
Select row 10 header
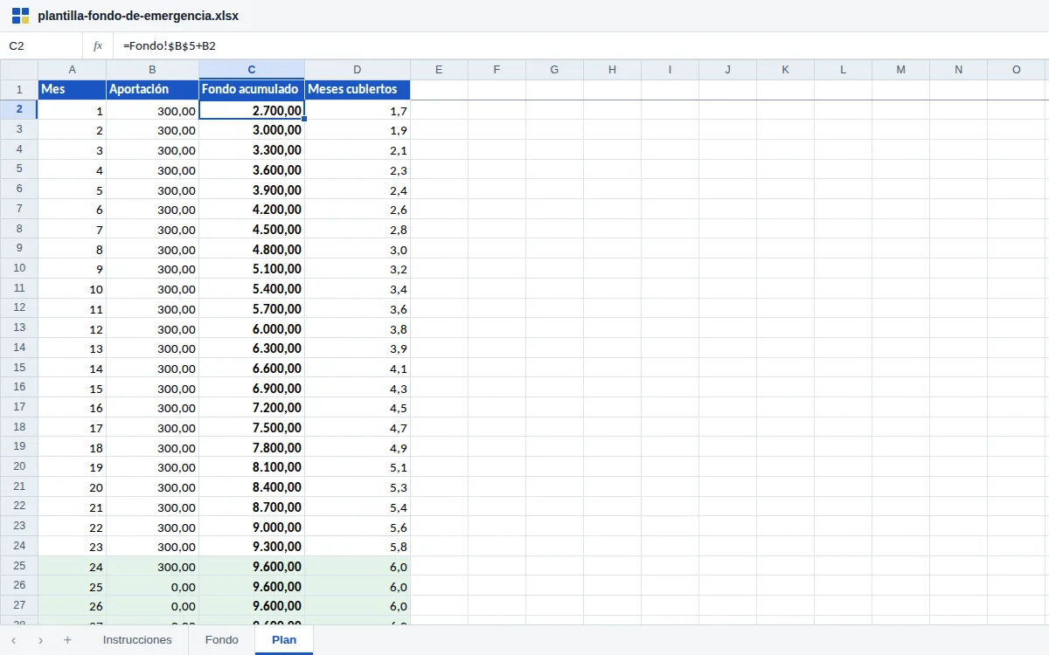19,268
